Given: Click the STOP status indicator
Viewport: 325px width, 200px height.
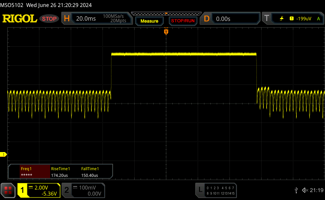Looking at the screenshot, I should (x=49, y=19).
